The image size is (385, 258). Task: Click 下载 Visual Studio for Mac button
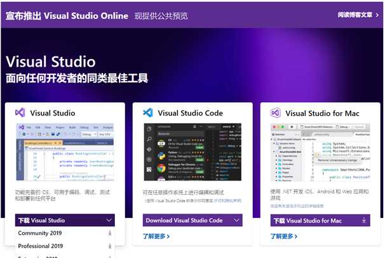(x=320, y=221)
